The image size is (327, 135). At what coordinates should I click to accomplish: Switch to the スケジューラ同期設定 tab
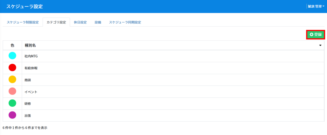(x=125, y=22)
